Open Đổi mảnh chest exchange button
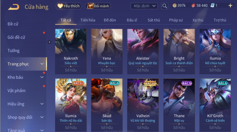Viewport: 237px width, 132px height. 98,6
